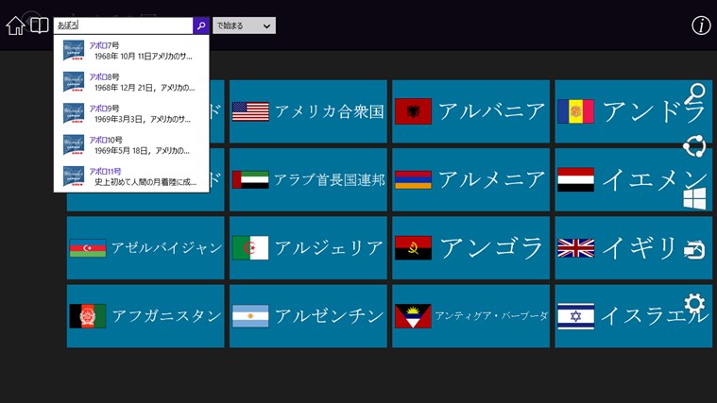Open the Search charm
Image resolution: width=717 pixels, height=403 pixels.
coord(696,92)
